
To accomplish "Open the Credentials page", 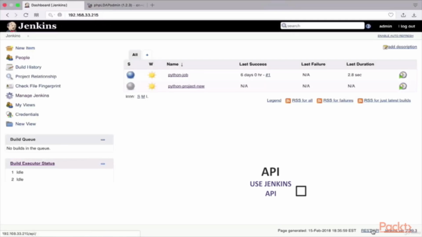I will (x=27, y=115).
